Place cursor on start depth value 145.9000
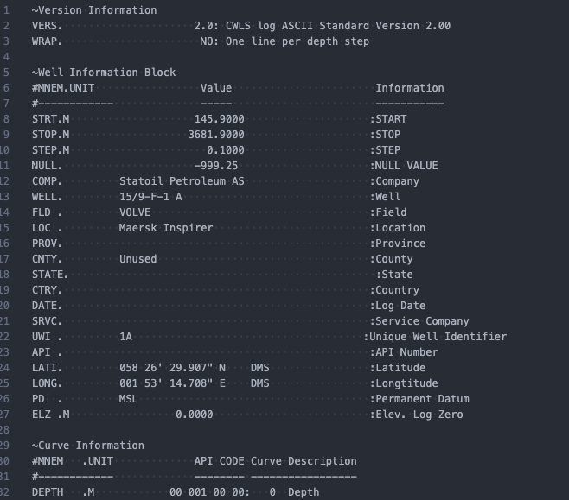 219,119
